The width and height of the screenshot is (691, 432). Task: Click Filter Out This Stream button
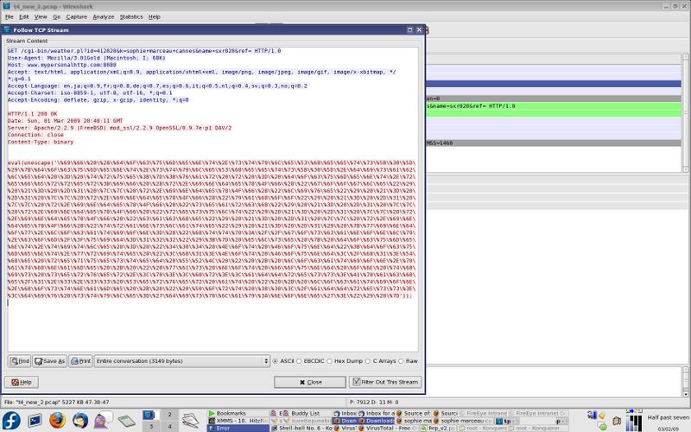(x=385, y=382)
